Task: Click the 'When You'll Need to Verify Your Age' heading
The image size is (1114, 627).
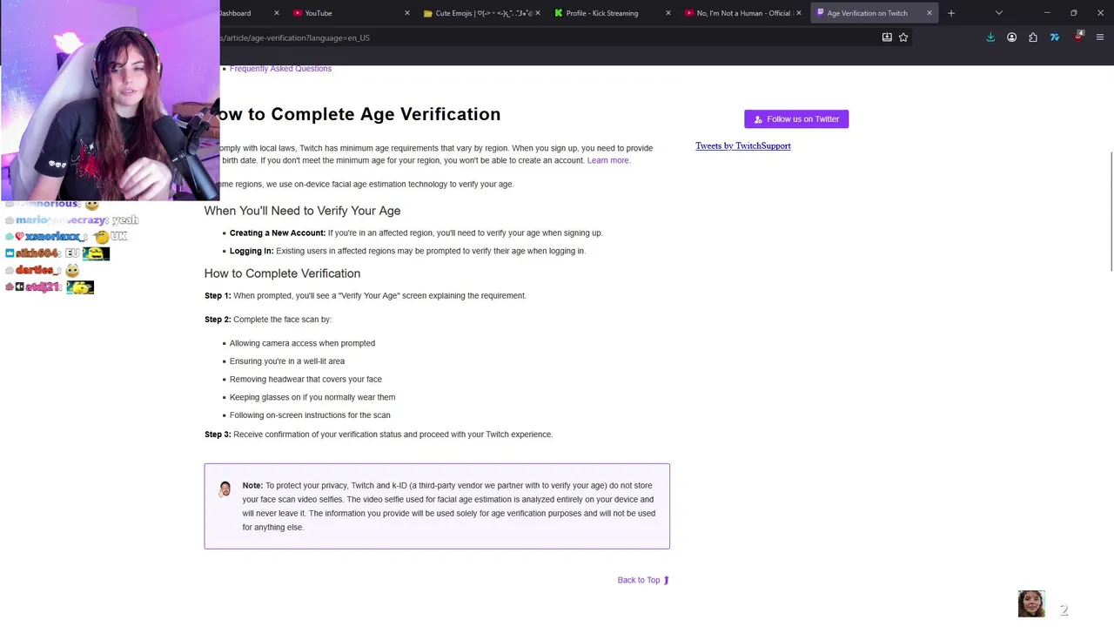Action: [x=302, y=211]
